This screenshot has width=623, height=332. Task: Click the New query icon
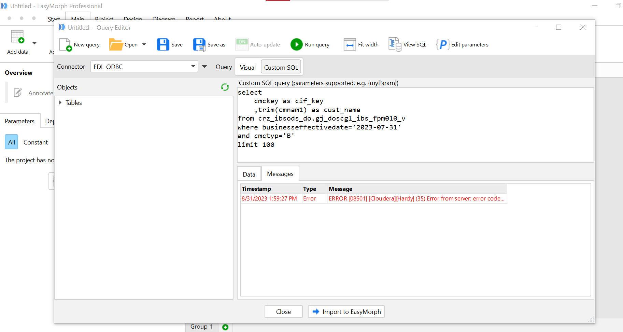click(66, 44)
